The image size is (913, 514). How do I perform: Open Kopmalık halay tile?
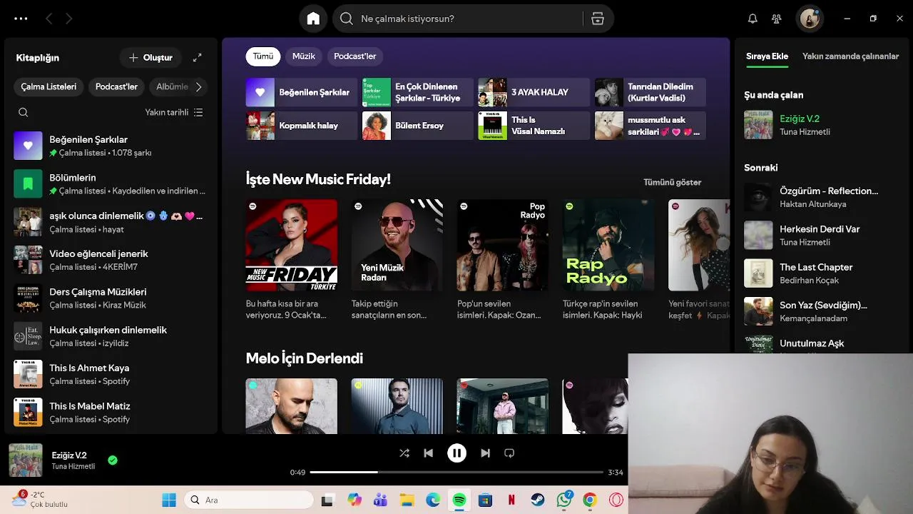[x=302, y=126]
